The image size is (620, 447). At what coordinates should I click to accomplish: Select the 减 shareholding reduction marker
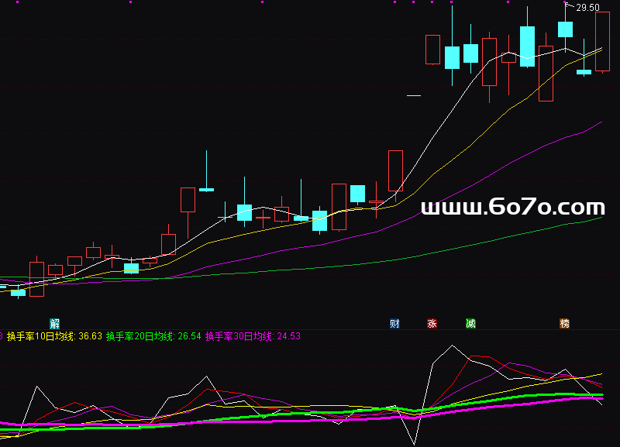click(x=470, y=323)
